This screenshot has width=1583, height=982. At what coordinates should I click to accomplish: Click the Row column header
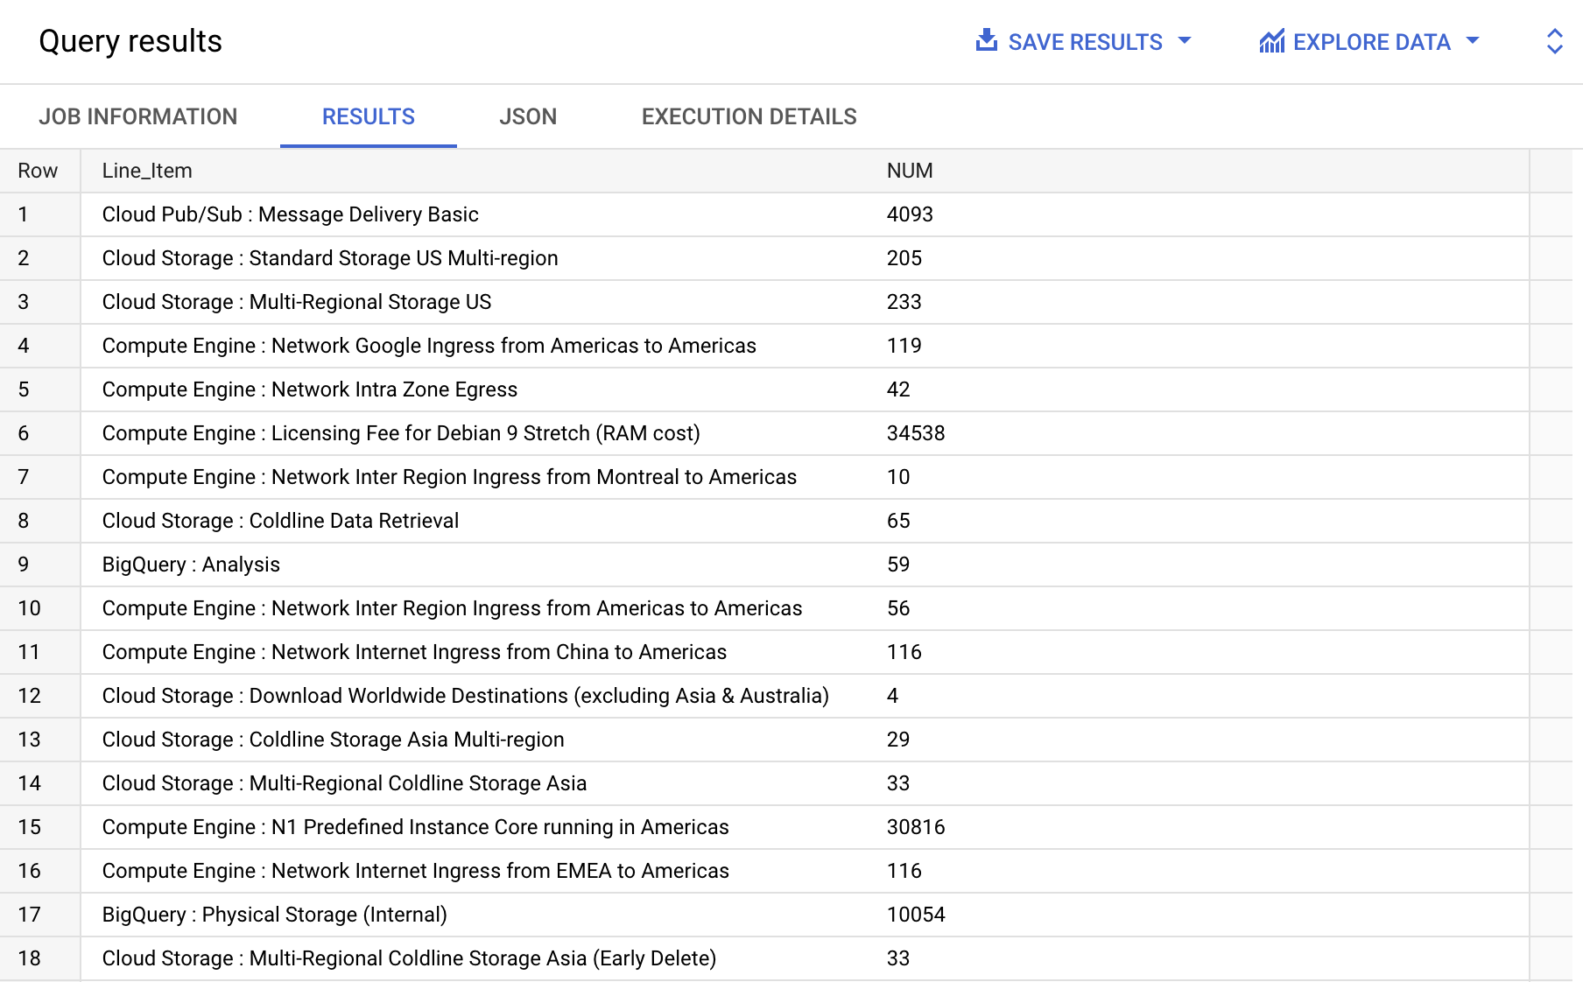pyautogui.click(x=38, y=171)
